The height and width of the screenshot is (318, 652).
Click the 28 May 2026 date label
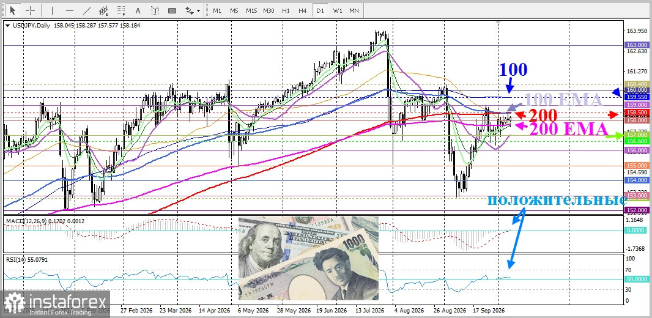pyautogui.click(x=293, y=310)
